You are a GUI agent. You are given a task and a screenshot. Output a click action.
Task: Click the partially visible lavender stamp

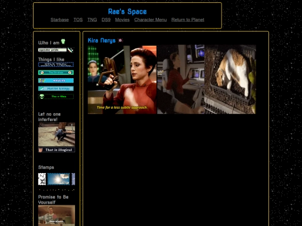click(73, 179)
